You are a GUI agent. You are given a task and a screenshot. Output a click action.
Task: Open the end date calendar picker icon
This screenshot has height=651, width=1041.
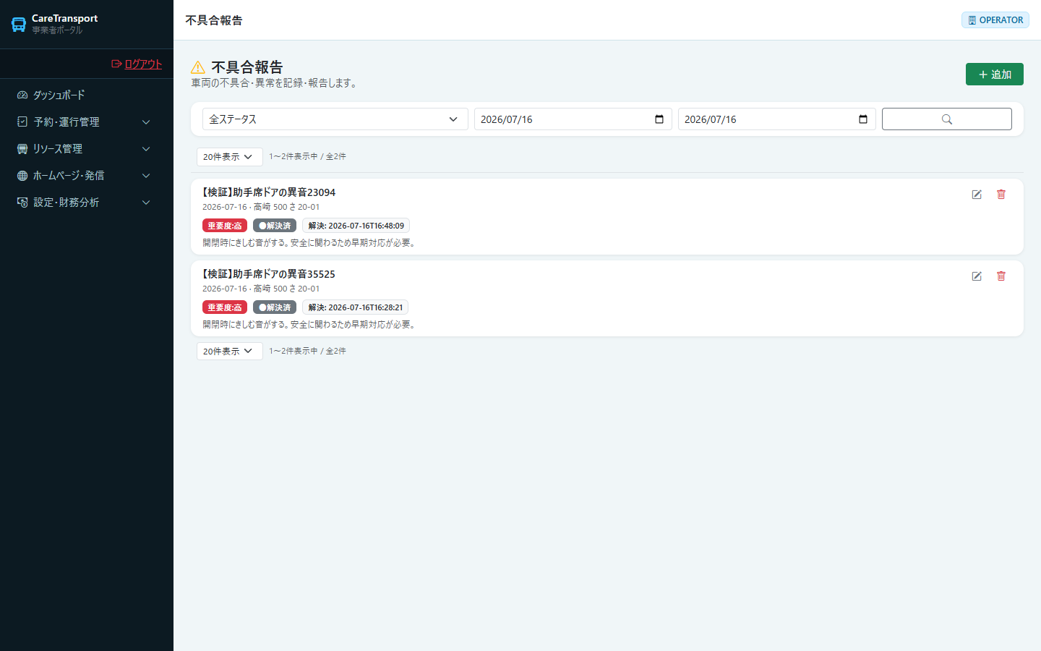pos(863,119)
